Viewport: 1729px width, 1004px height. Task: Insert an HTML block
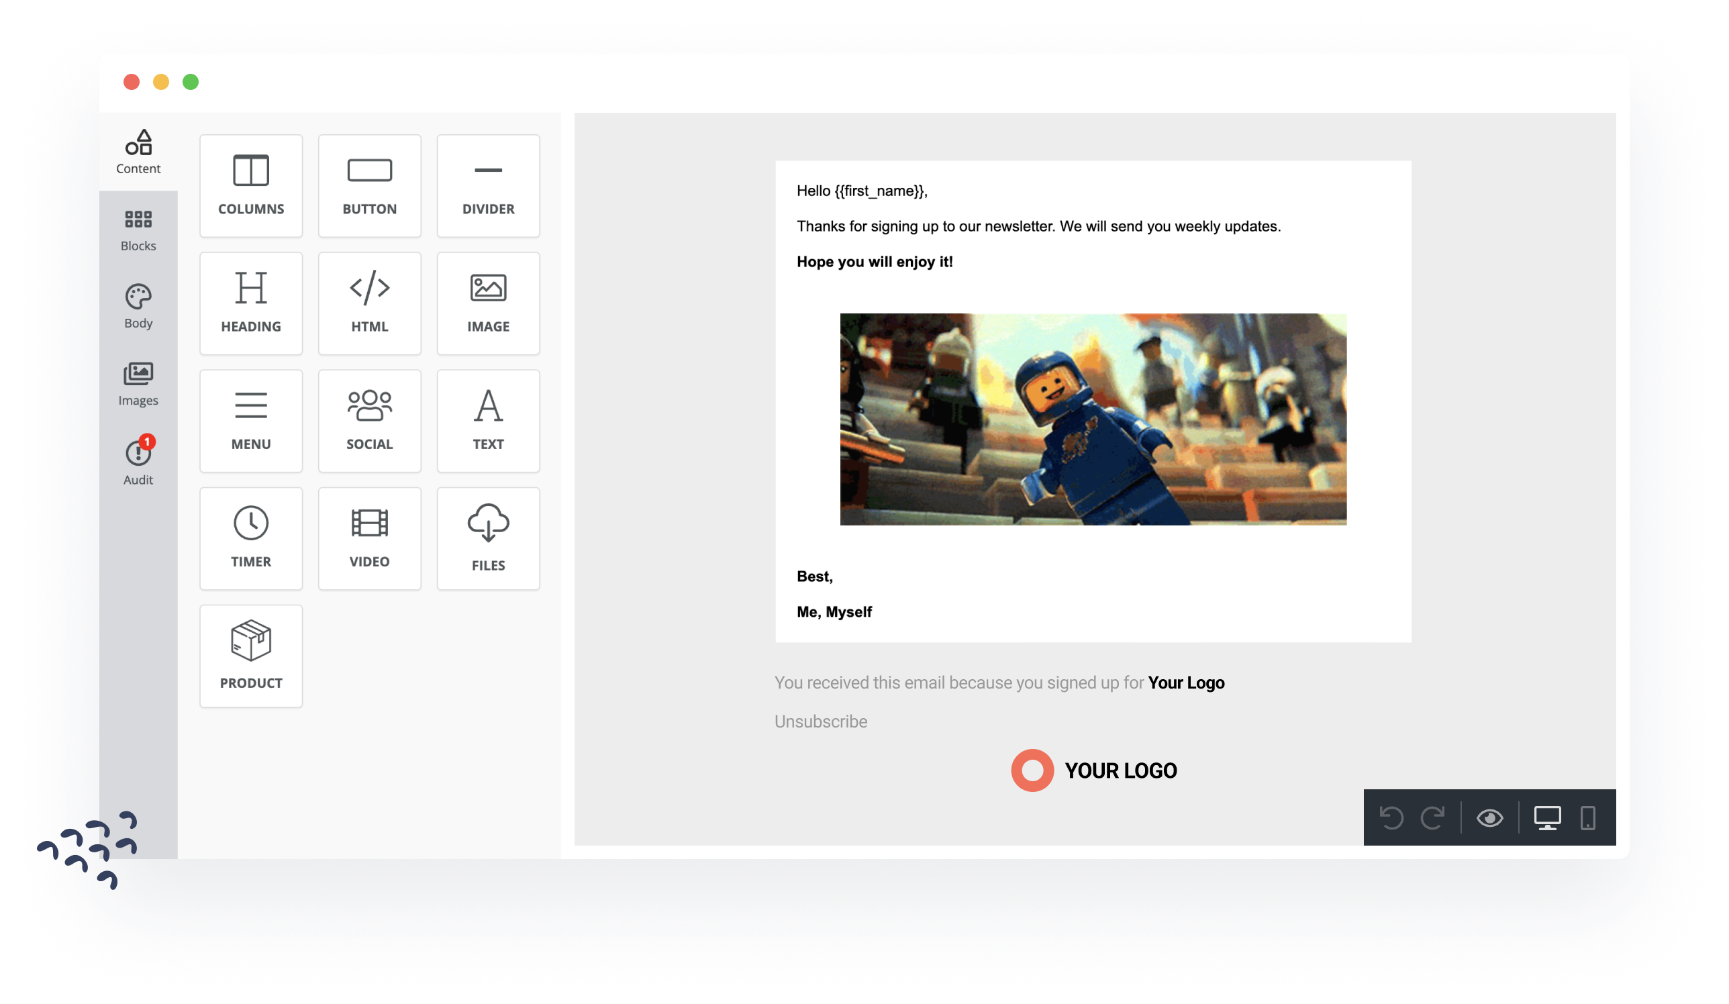[369, 303]
